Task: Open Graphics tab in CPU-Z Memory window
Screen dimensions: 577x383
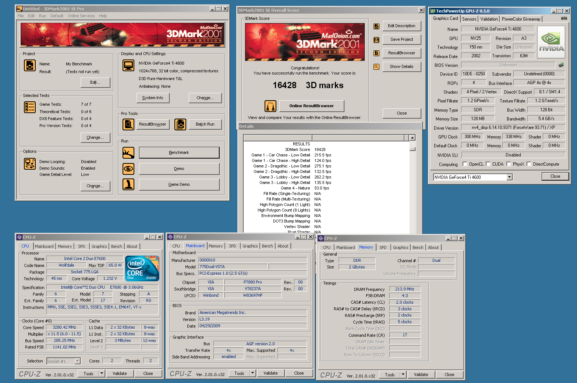Action: pyautogui.click(x=401, y=247)
